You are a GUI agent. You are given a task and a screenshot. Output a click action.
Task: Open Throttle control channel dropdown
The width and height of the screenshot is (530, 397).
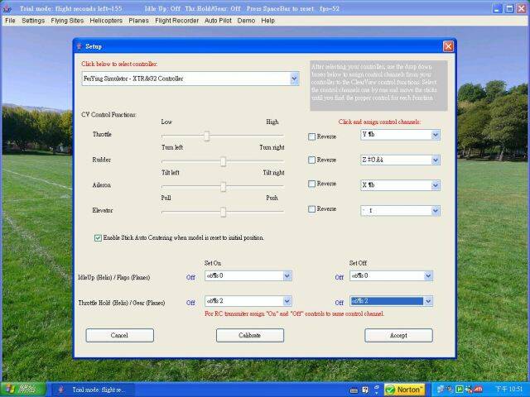coord(436,135)
